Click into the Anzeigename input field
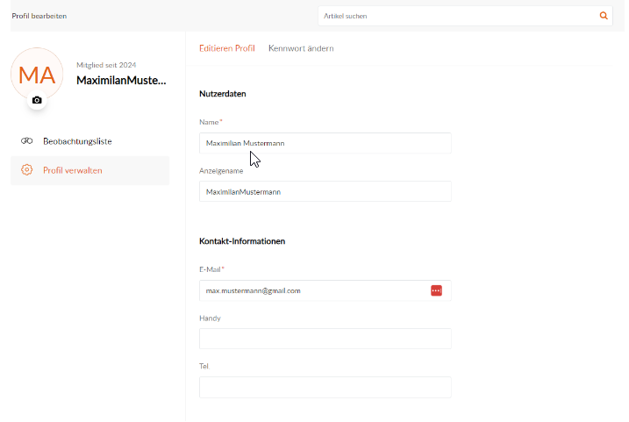The height and width of the screenshot is (422, 629). point(325,191)
